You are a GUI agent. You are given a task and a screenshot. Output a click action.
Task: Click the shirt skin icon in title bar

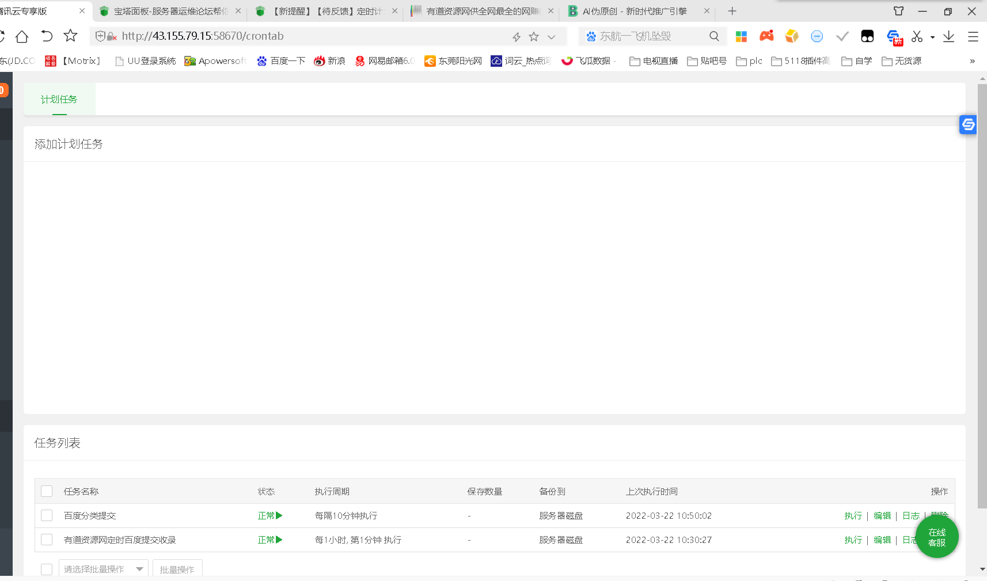point(898,11)
